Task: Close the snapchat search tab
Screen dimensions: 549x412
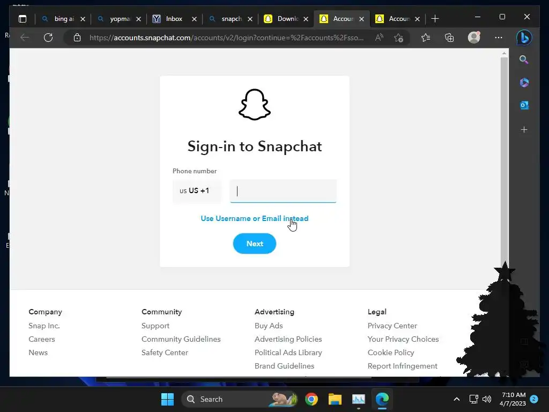Action: (x=250, y=19)
